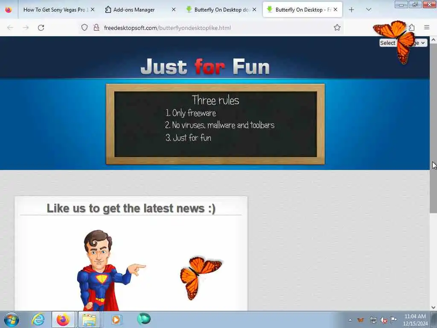Open Windows Media Player taskbar icon
The width and height of the screenshot is (437, 328).
tap(116, 319)
